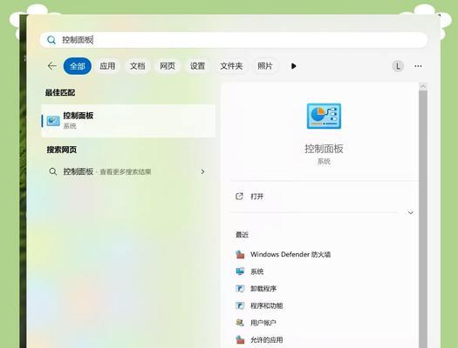Open 控制面板 web search result
The image size is (458, 348).
[128, 171]
